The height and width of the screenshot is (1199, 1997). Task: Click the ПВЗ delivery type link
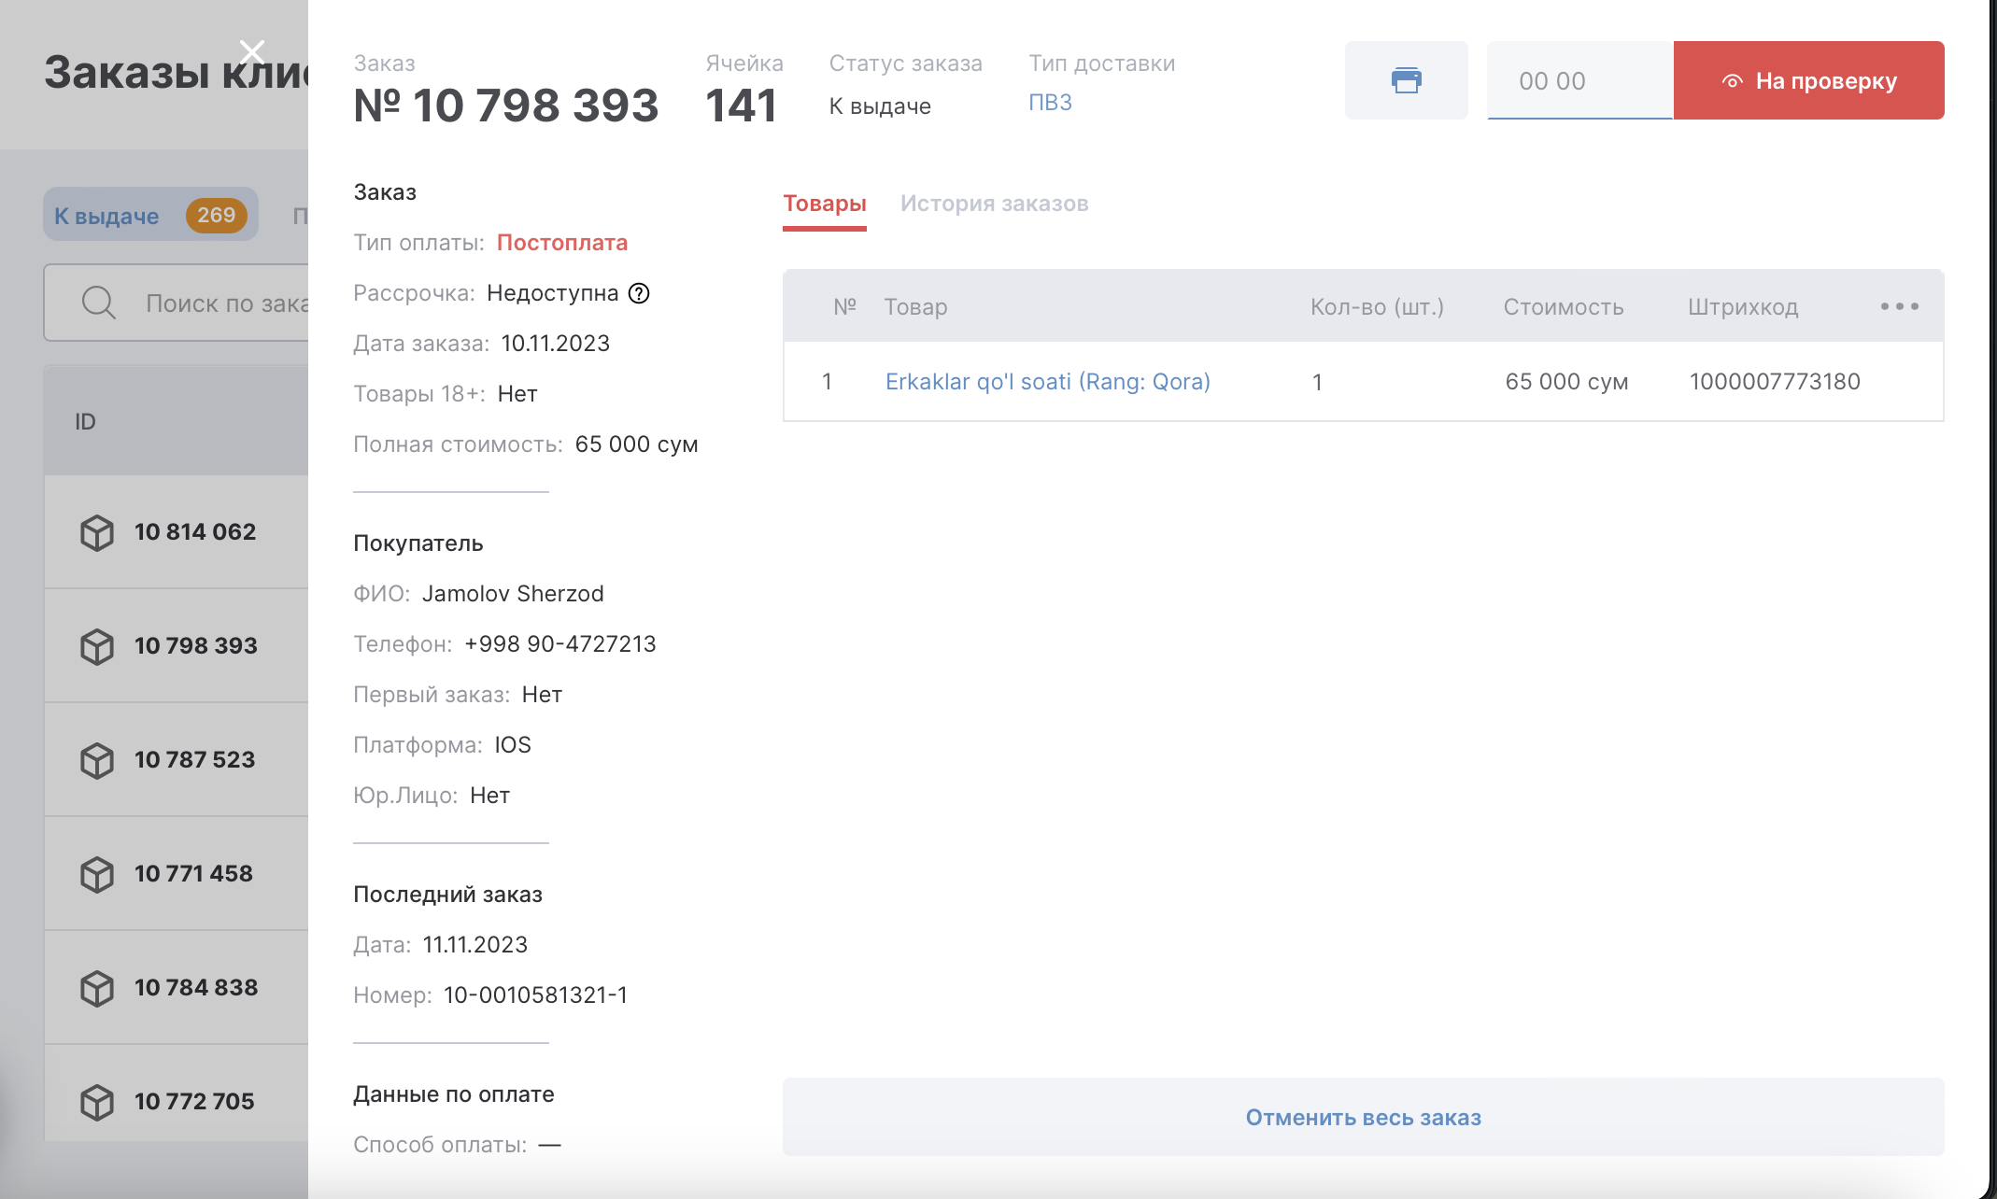[x=1050, y=103]
